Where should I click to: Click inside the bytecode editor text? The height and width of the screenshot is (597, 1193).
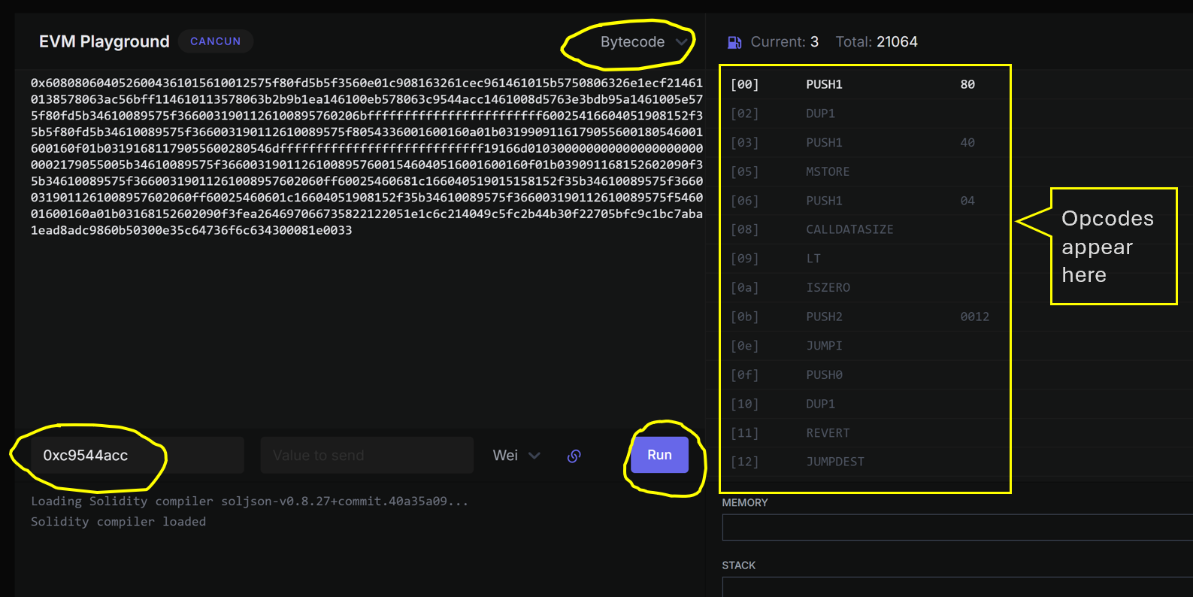click(x=367, y=156)
